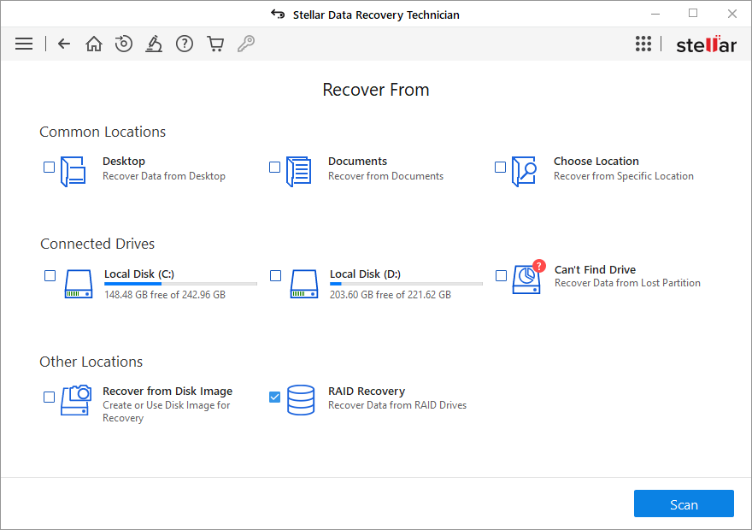
Task: Click the shopping cart buy icon
Action: [x=215, y=44]
